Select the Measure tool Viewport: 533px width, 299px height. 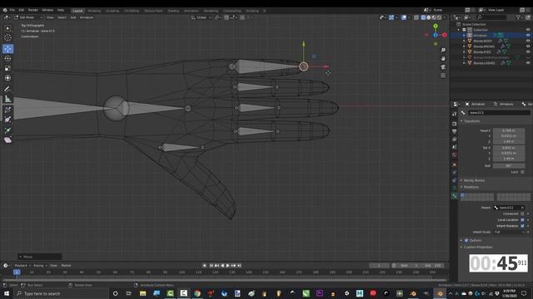pyautogui.click(x=7, y=99)
